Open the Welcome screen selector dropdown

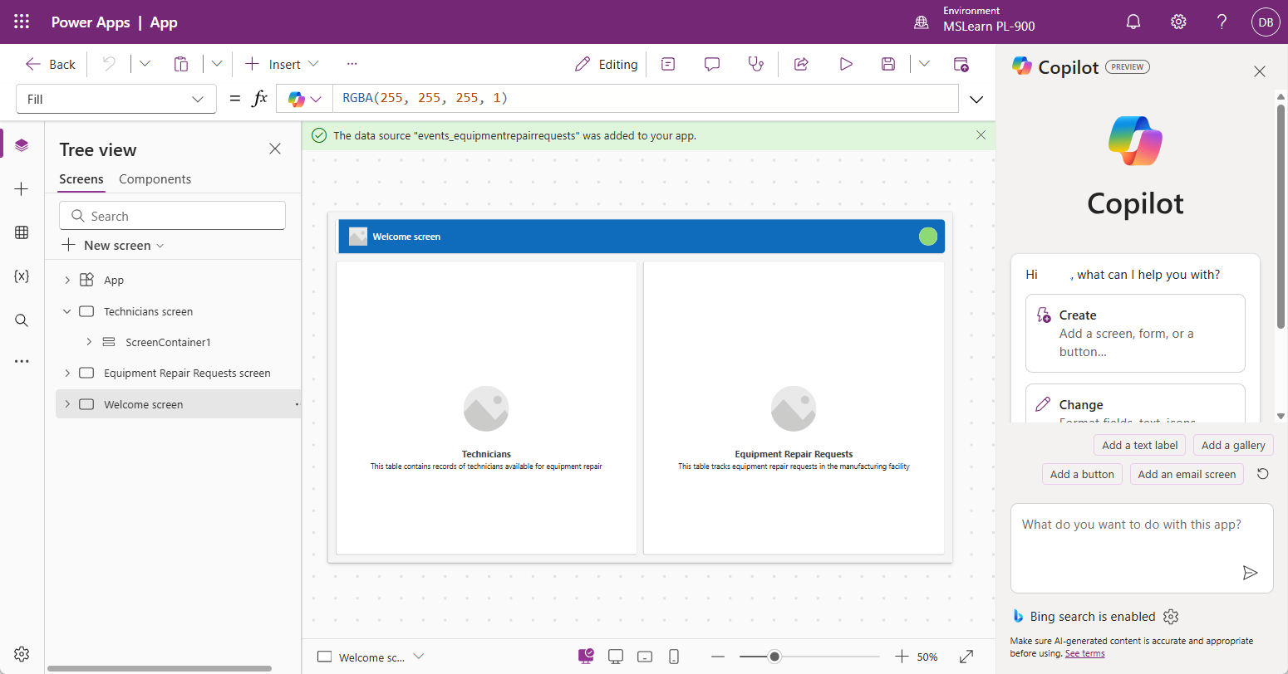pyautogui.click(x=371, y=657)
